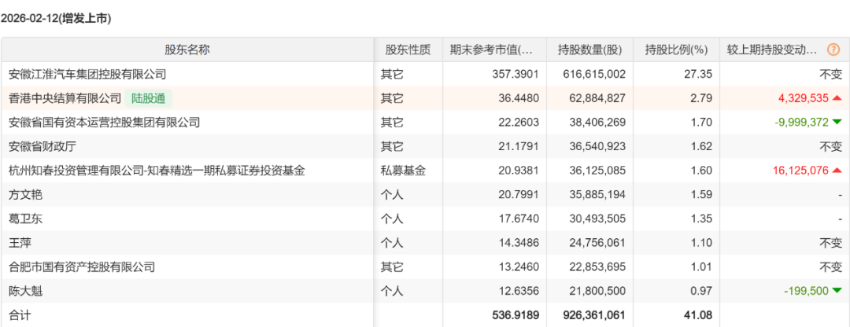This screenshot has width=850, height=327.
Task: Select 安徽省财政厅 shareholder name
Action: 42,146
